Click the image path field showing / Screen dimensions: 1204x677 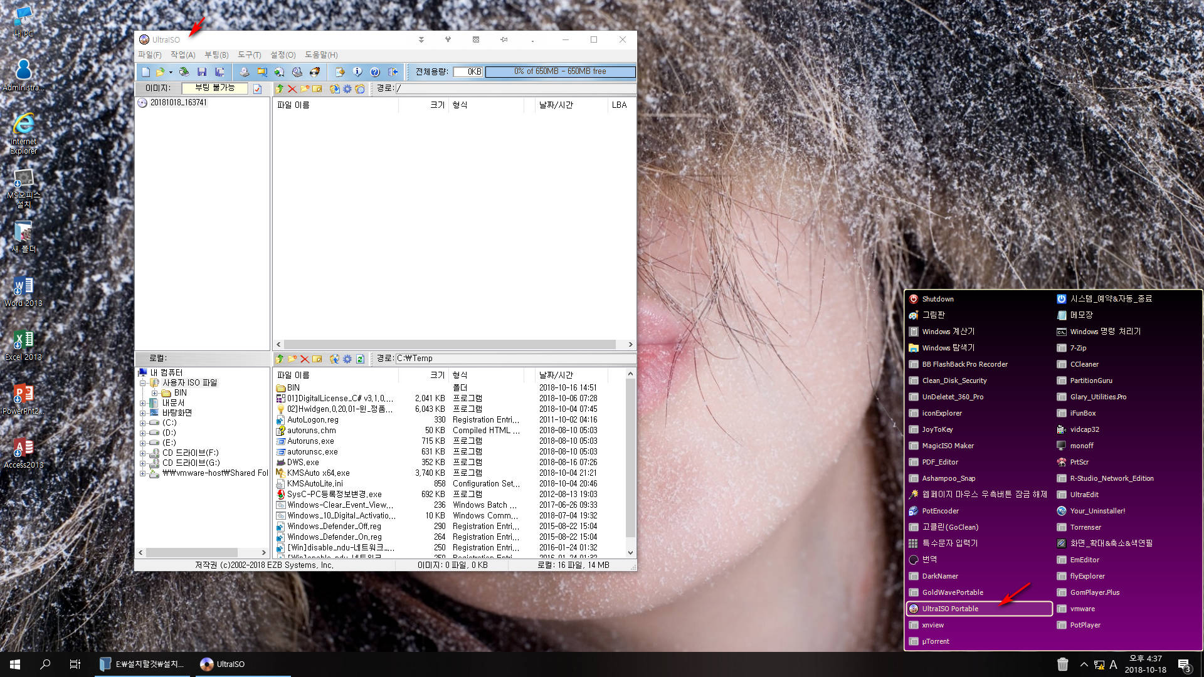tap(515, 88)
